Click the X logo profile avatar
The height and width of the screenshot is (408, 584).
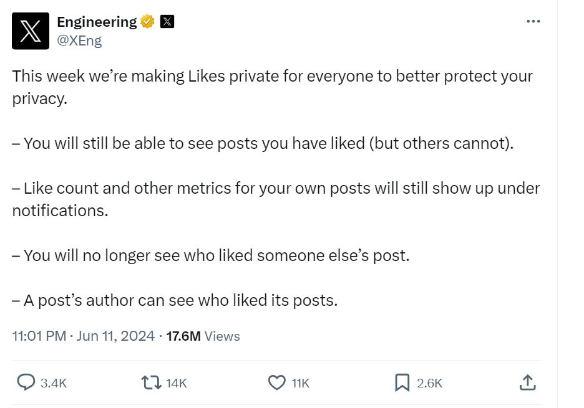tap(30, 31)
